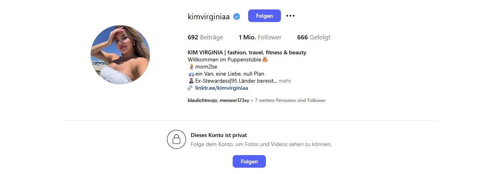This screenshot has width=480, height=174.
Task: Click the kimvirginiaa username heading
Action: pyautogui.click(x=209, y=16)
